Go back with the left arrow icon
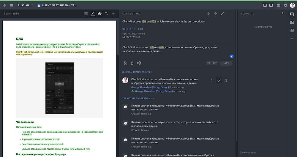 5,5
